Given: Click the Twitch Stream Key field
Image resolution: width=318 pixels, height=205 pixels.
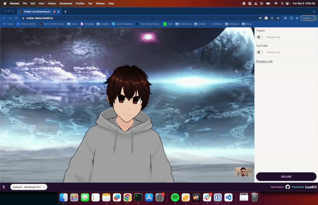Looking at the screenshot, I should point(274,37).
